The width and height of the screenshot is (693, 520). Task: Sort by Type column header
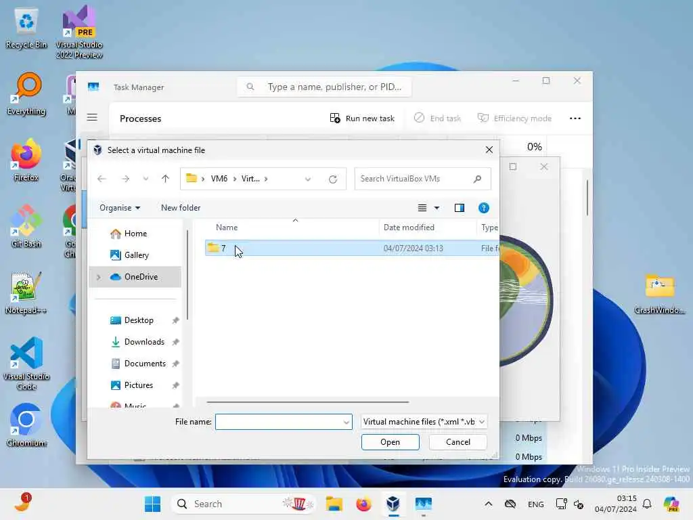tap(489, 227)
